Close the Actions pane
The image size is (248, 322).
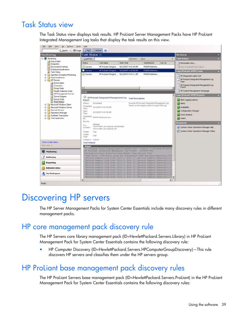coord(219,55)
